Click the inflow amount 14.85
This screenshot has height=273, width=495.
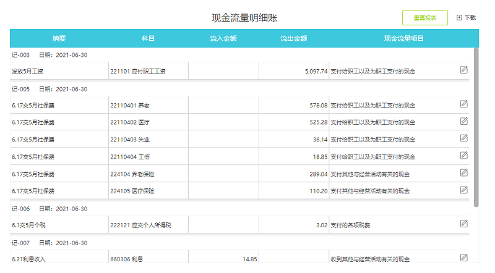tap(250, 259)
